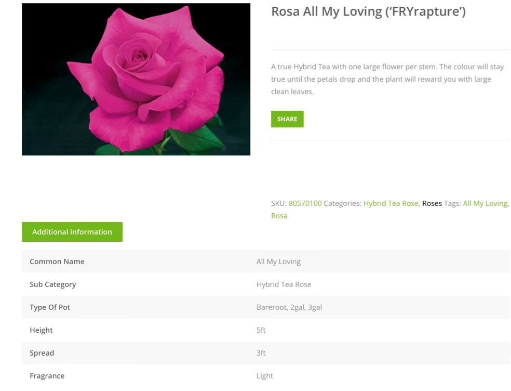Click the SKU number 80570100
Image resolution: width=511 pixels, height=391 pixels.
point(305,203)
